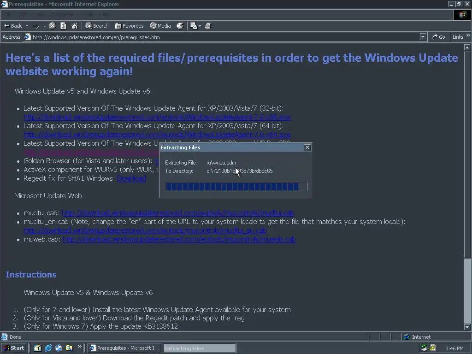472x354 pixels.
Task: Open the mucltui.cab download link
Action: (x=177, y=213)
